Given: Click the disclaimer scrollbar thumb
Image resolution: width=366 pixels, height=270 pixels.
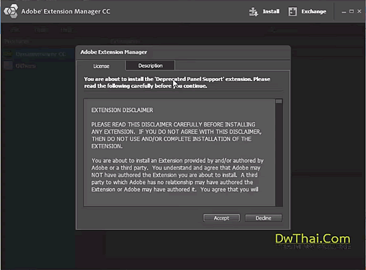Looking at the screenshot, I should (279, 101).
